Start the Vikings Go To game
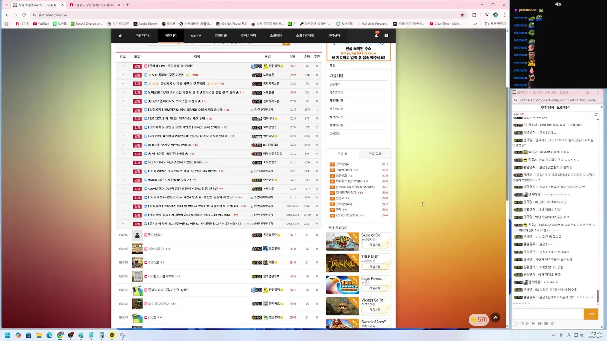 click(375, 310)
